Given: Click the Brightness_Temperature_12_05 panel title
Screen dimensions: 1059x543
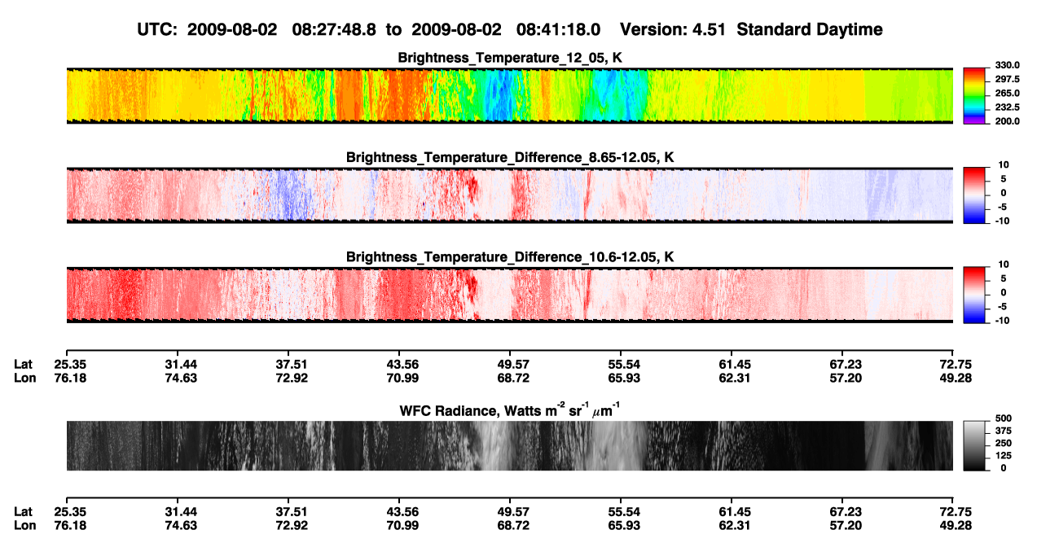Looking at the screenshot, I should 510,58.
